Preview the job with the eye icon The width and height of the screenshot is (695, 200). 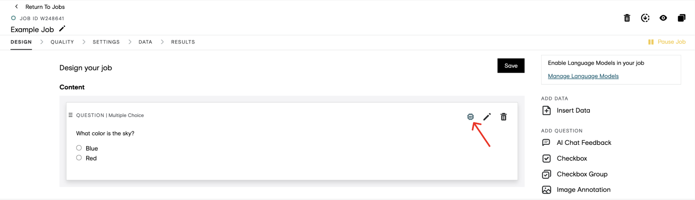pyautogui.click(x=663, y=18)
